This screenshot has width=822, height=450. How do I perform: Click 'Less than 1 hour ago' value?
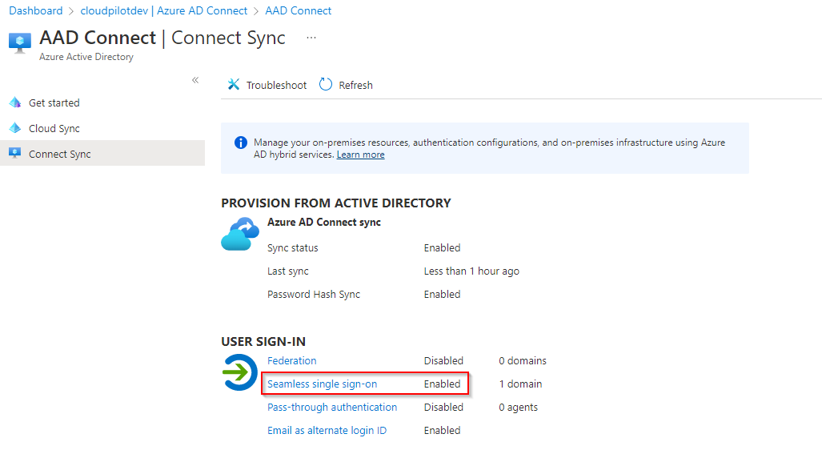471,271
